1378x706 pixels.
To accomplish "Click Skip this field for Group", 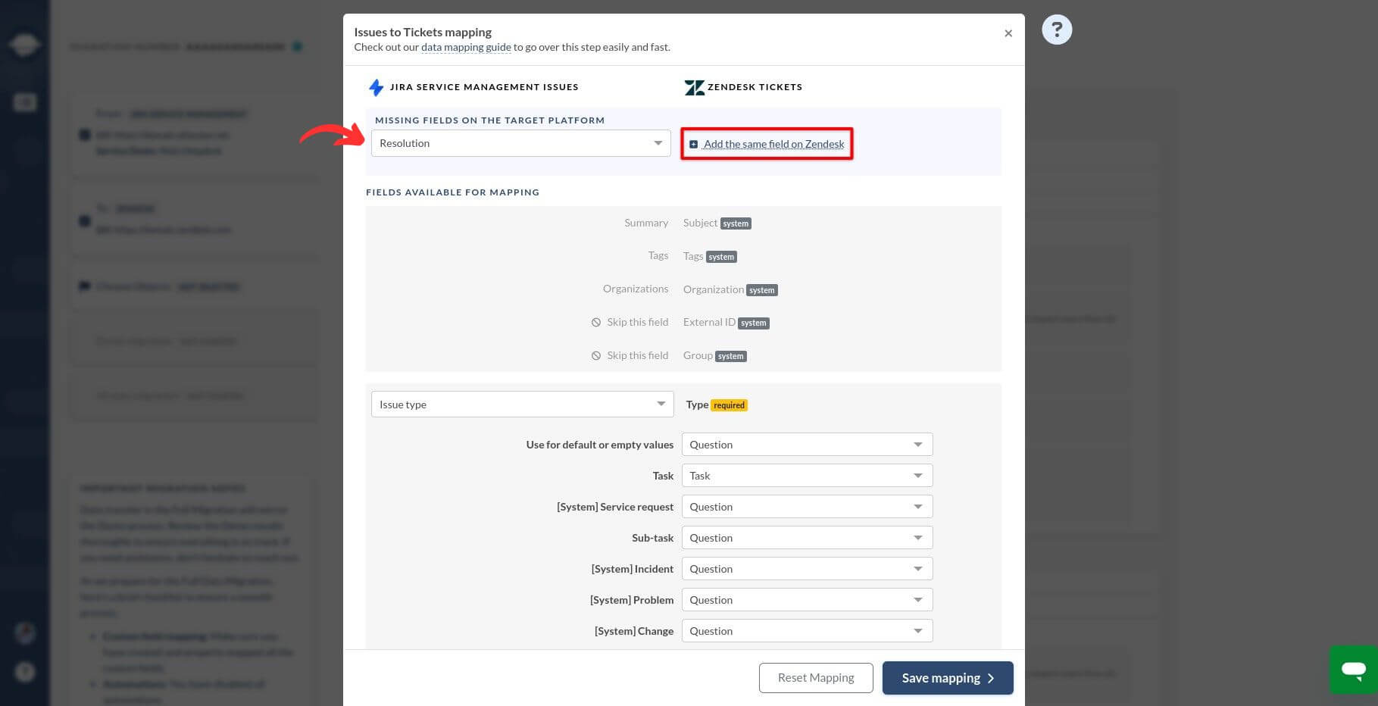I will [x=637, y=355].
